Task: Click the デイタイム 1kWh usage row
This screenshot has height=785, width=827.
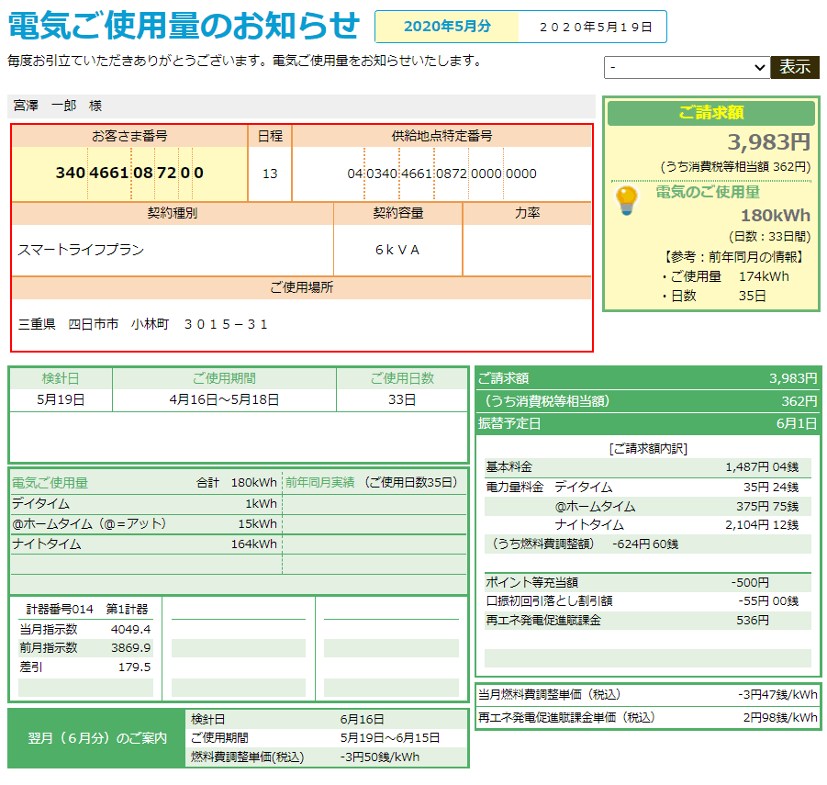Action: pyautogui.click(x=145, y=504)
